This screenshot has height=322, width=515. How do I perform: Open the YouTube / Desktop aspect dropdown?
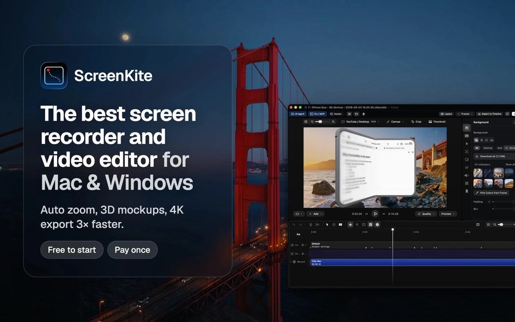[360, 122]
